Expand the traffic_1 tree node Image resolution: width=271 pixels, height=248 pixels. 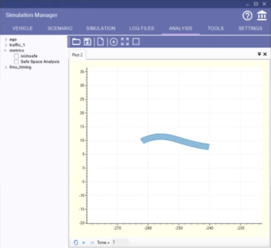pos(6,45)
